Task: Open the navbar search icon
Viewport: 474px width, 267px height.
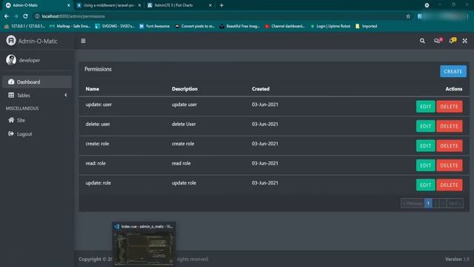Action: pyautogui.click(x=422, y=41)
